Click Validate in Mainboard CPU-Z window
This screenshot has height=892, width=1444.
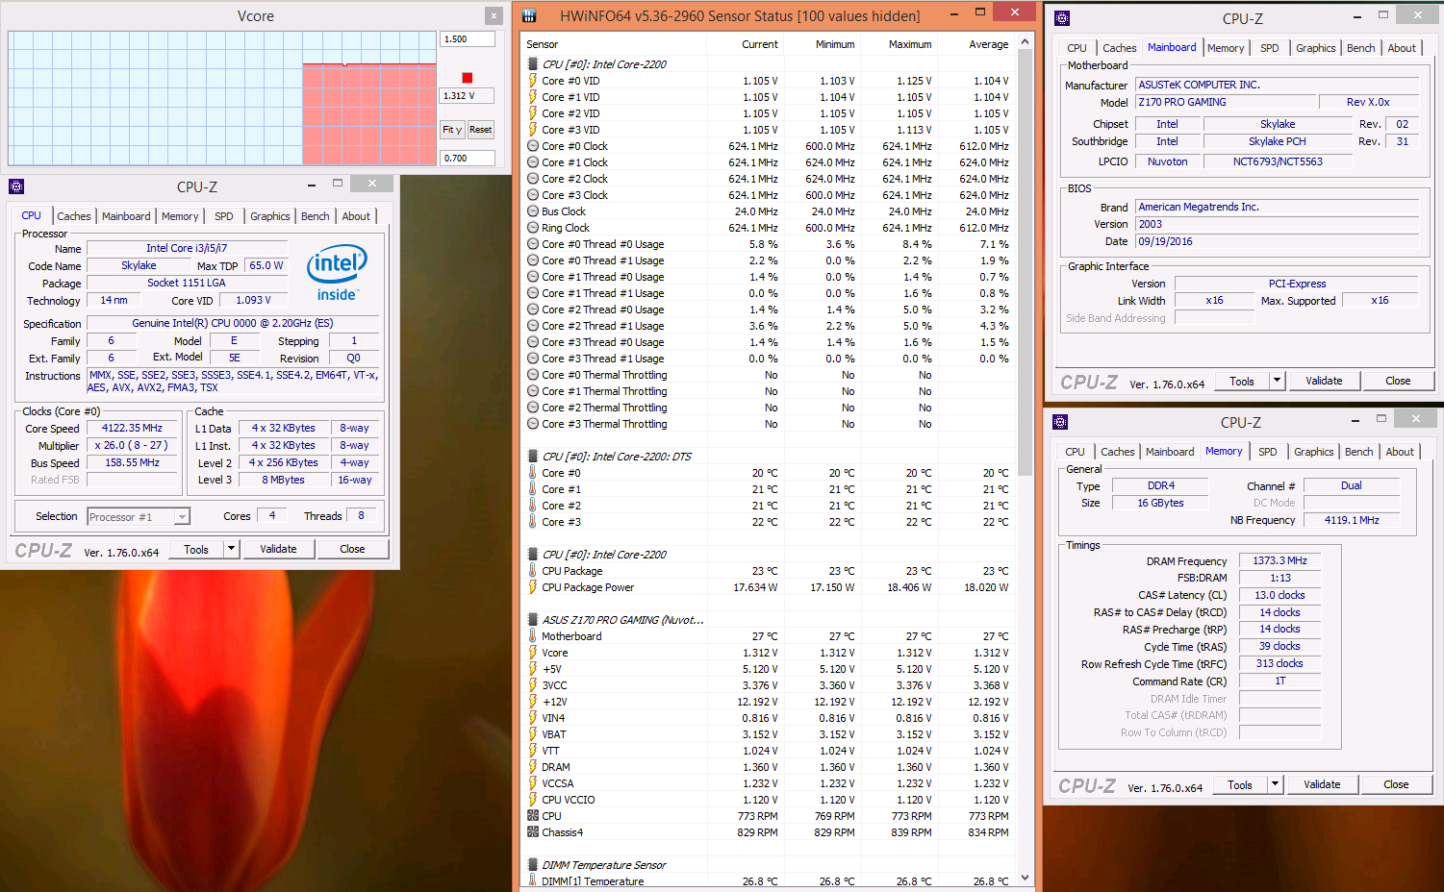[x=1324, y=381]
